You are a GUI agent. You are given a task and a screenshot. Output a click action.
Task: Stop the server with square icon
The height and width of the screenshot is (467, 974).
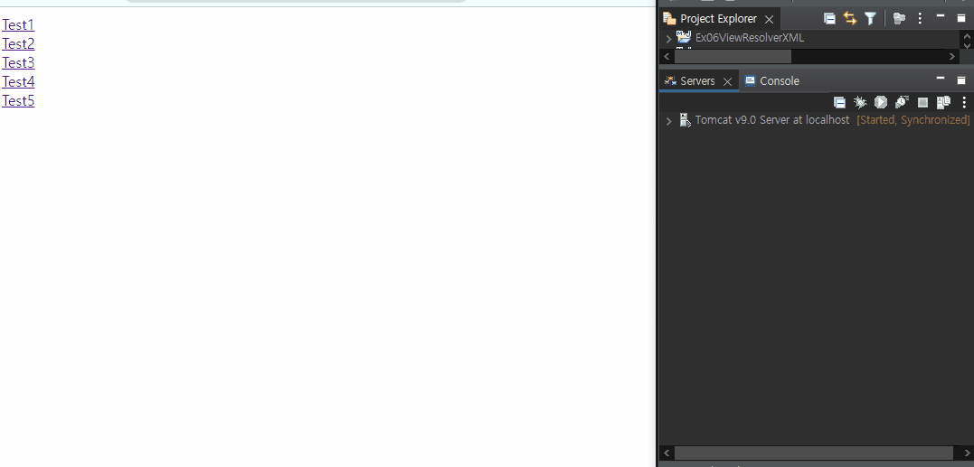coord(923,102)
